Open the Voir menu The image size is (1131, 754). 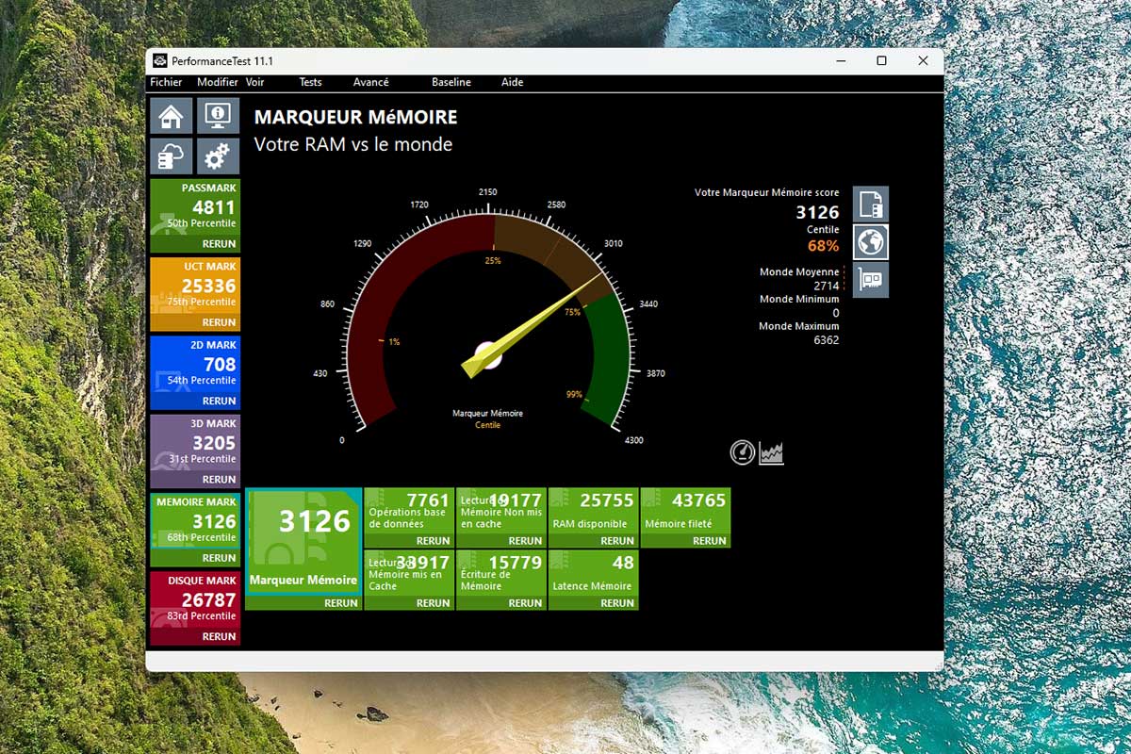point(254,82)
